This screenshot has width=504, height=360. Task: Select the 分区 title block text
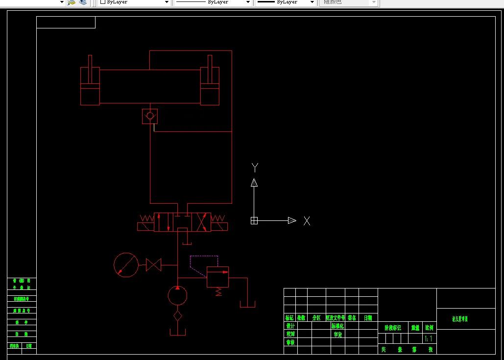tap(316, 318)
